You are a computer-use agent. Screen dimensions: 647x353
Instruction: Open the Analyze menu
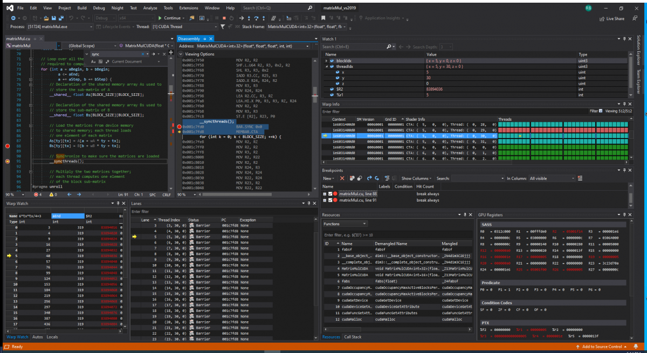pos(150,8)
